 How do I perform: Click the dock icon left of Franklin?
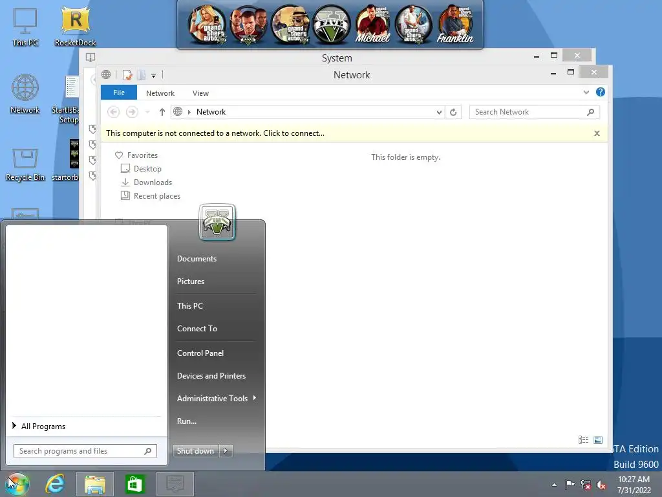coord(414,25)
